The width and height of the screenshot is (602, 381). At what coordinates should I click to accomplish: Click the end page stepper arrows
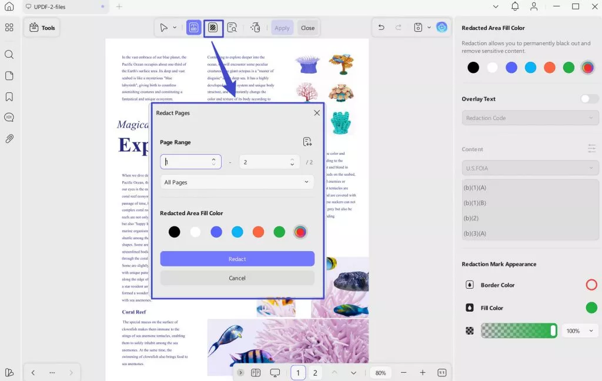tap(292, 162)
